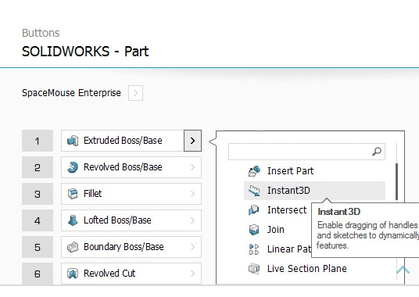
Task: Click the Fillet feature icon
Action: click(73, 194)
